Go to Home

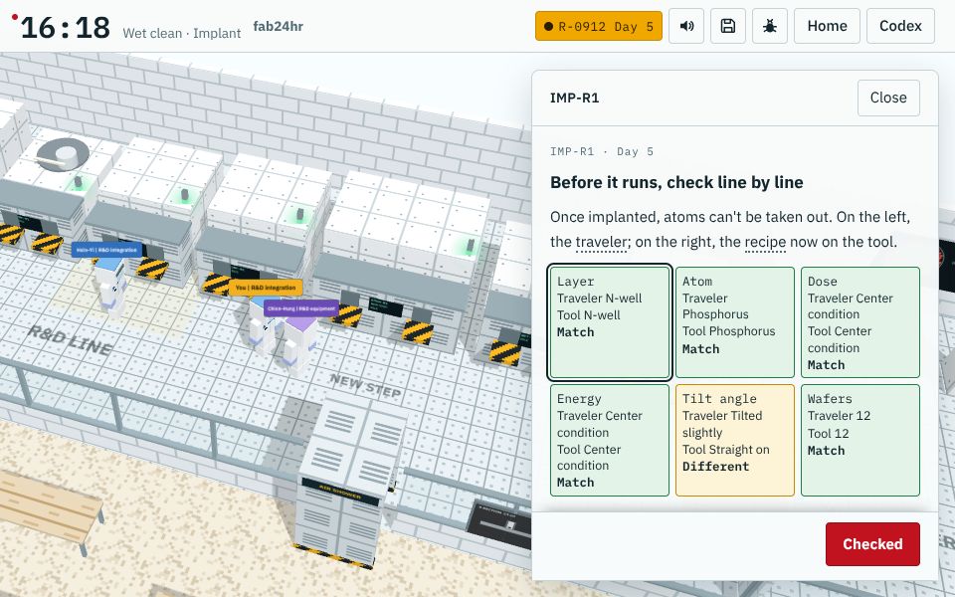827,26
